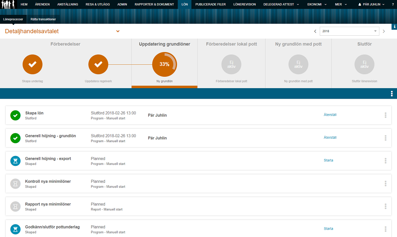Screen dimensions: 397x237
Task: Open the Anställning menu item
Action: [68, 4]
